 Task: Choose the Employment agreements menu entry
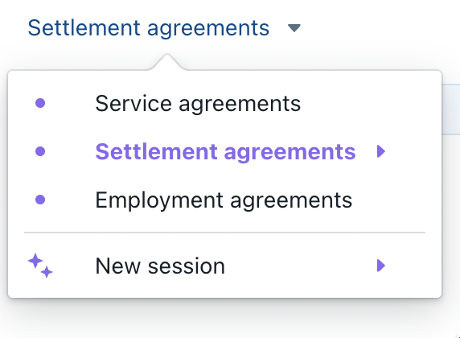point(224,200)
